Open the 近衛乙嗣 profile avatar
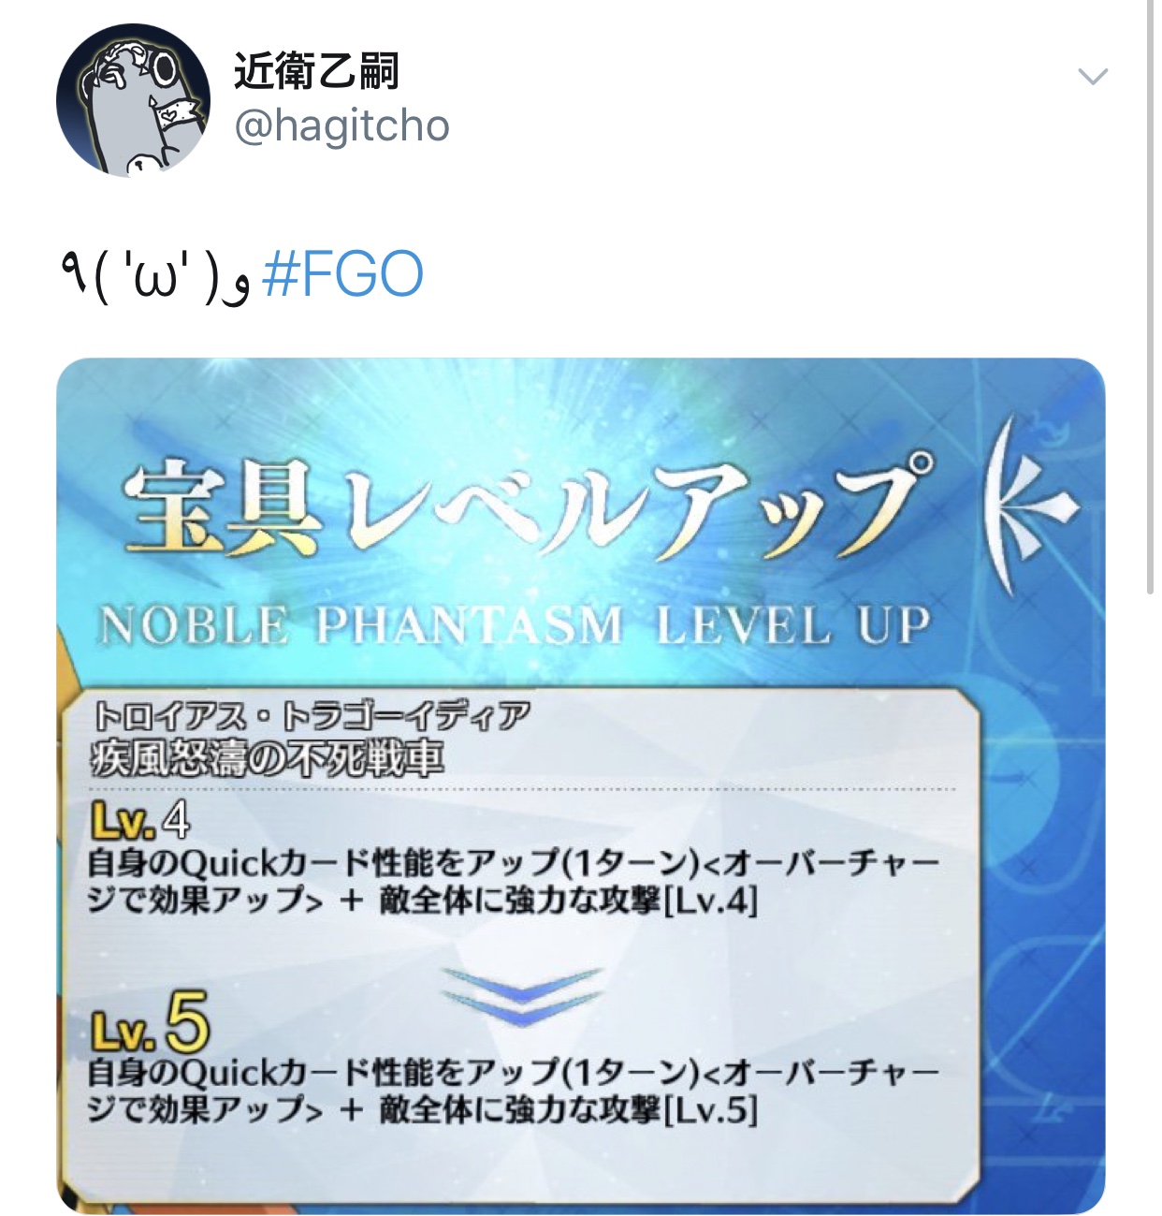The image size is (1162, 1216). point(133,100)
